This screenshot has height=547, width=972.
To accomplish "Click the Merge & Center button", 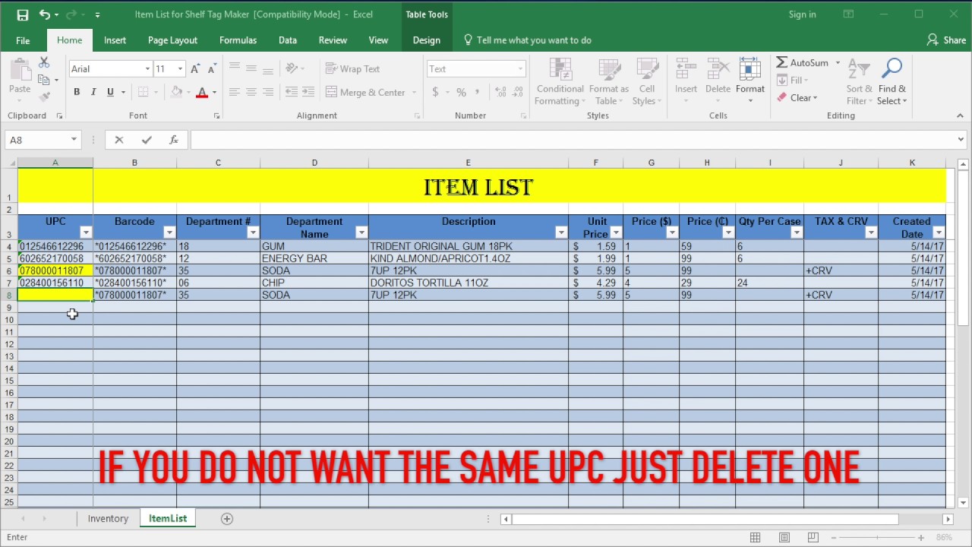I will (366, 93).
